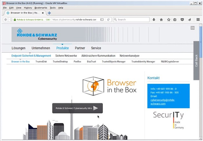Select the Browser in the Box browser tab
Viewport: 203px width, 141px height.
(x=25, y=13)
